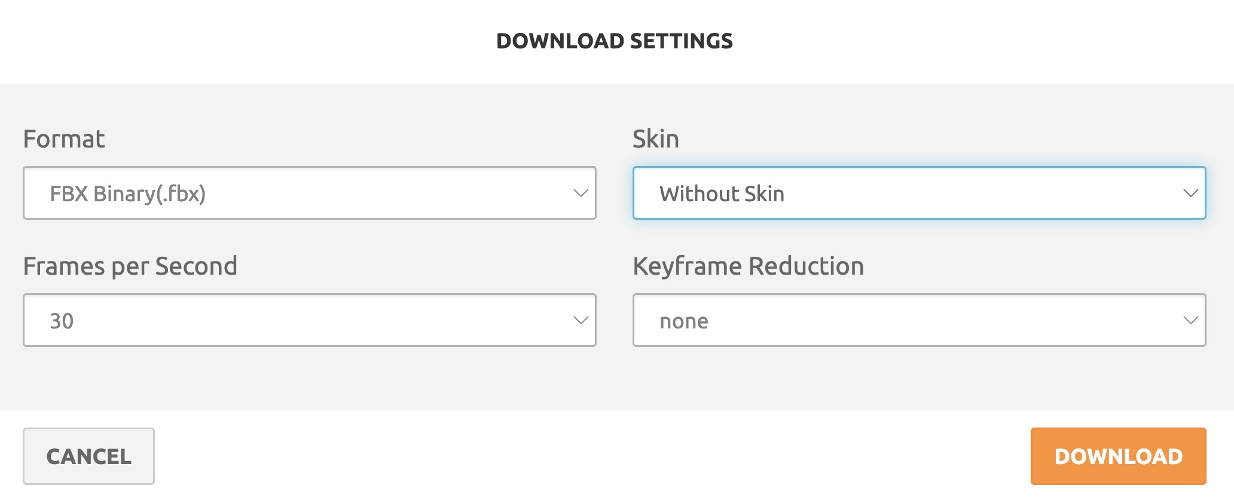Click the Format field label
This screenshot has height=498, width=1234.
pos(64,139)
